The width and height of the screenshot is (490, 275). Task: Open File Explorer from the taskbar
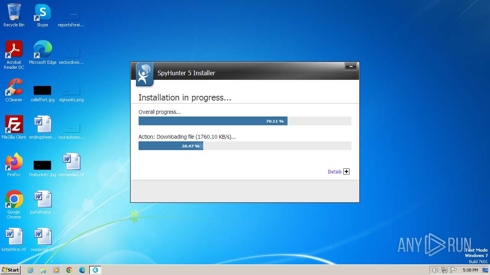pyautogui.click(x=43, y=270)
